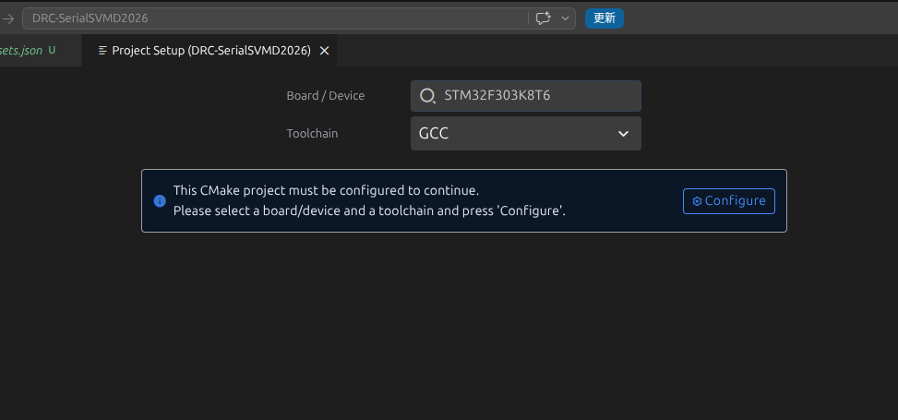Click the gear icon inside Configure button
Viewport: 898px width, 420px height.
[x=697, y=201]
